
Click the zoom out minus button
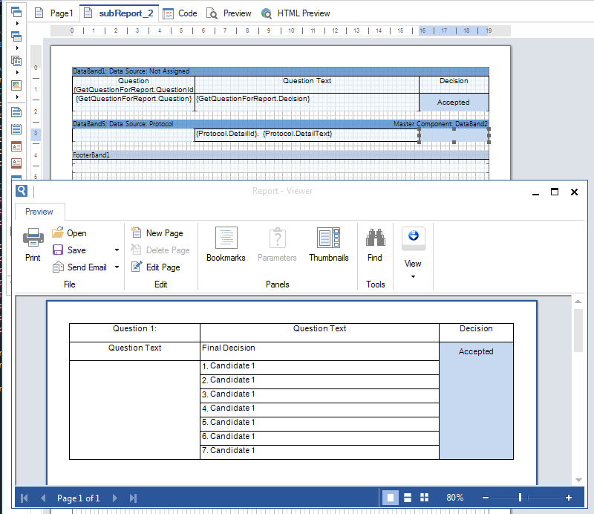[486, 498]
